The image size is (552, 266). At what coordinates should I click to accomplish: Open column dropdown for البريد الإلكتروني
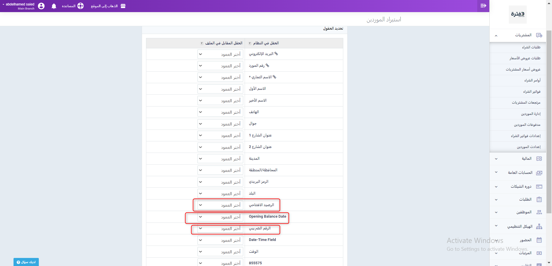[x=220, y=54]
